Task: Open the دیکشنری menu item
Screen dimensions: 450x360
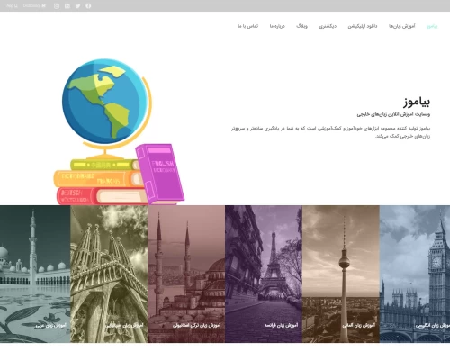Action: (x=328, y=26)
